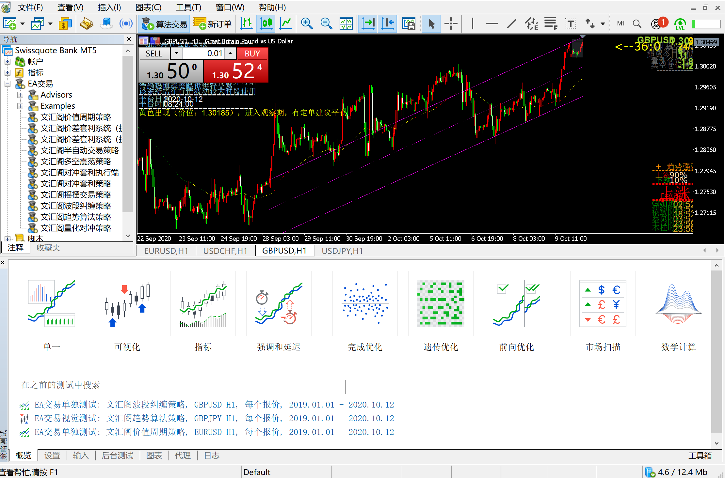The width and height of the screenshot is (725, 478).
Task: Select the EURUSD,H1 chart tab
Action: coord(167,251)
